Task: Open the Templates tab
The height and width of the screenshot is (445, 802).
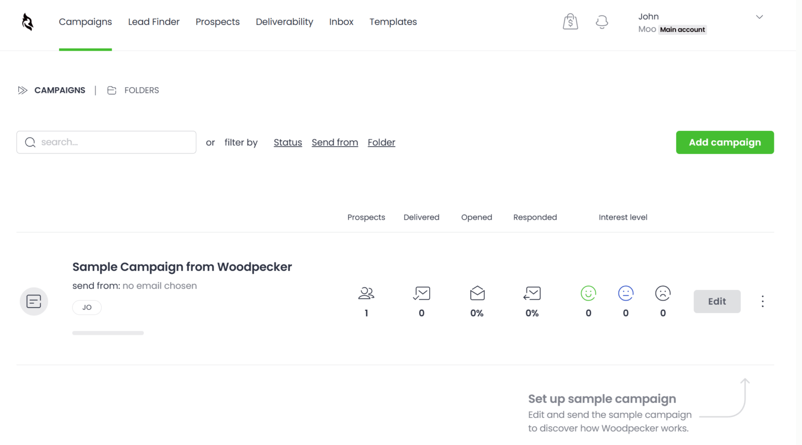Action: (393, 22)
